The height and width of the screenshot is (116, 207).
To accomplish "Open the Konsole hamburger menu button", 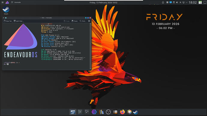I will click(x=89, y=21).
